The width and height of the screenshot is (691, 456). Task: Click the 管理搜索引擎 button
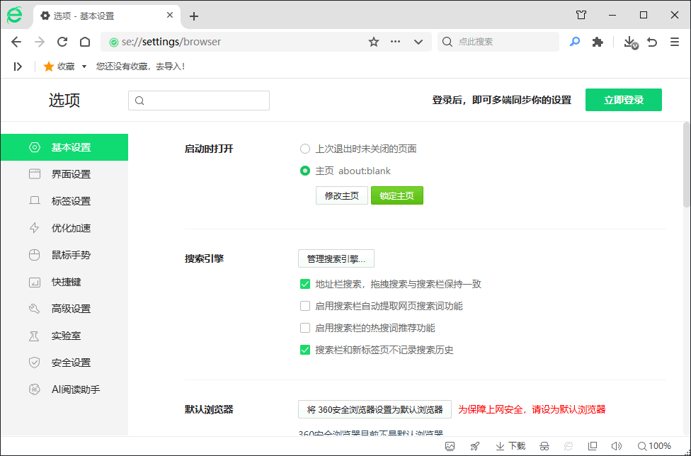click(336, 258)
